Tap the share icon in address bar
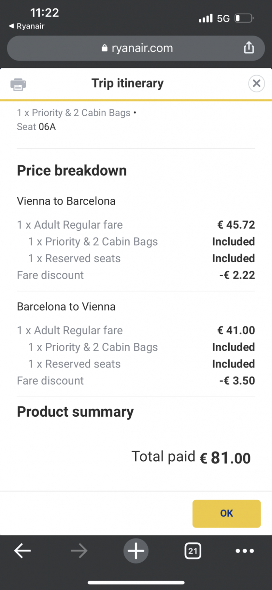Viewport: 272px width, 590px height. [x=249, y=48]
